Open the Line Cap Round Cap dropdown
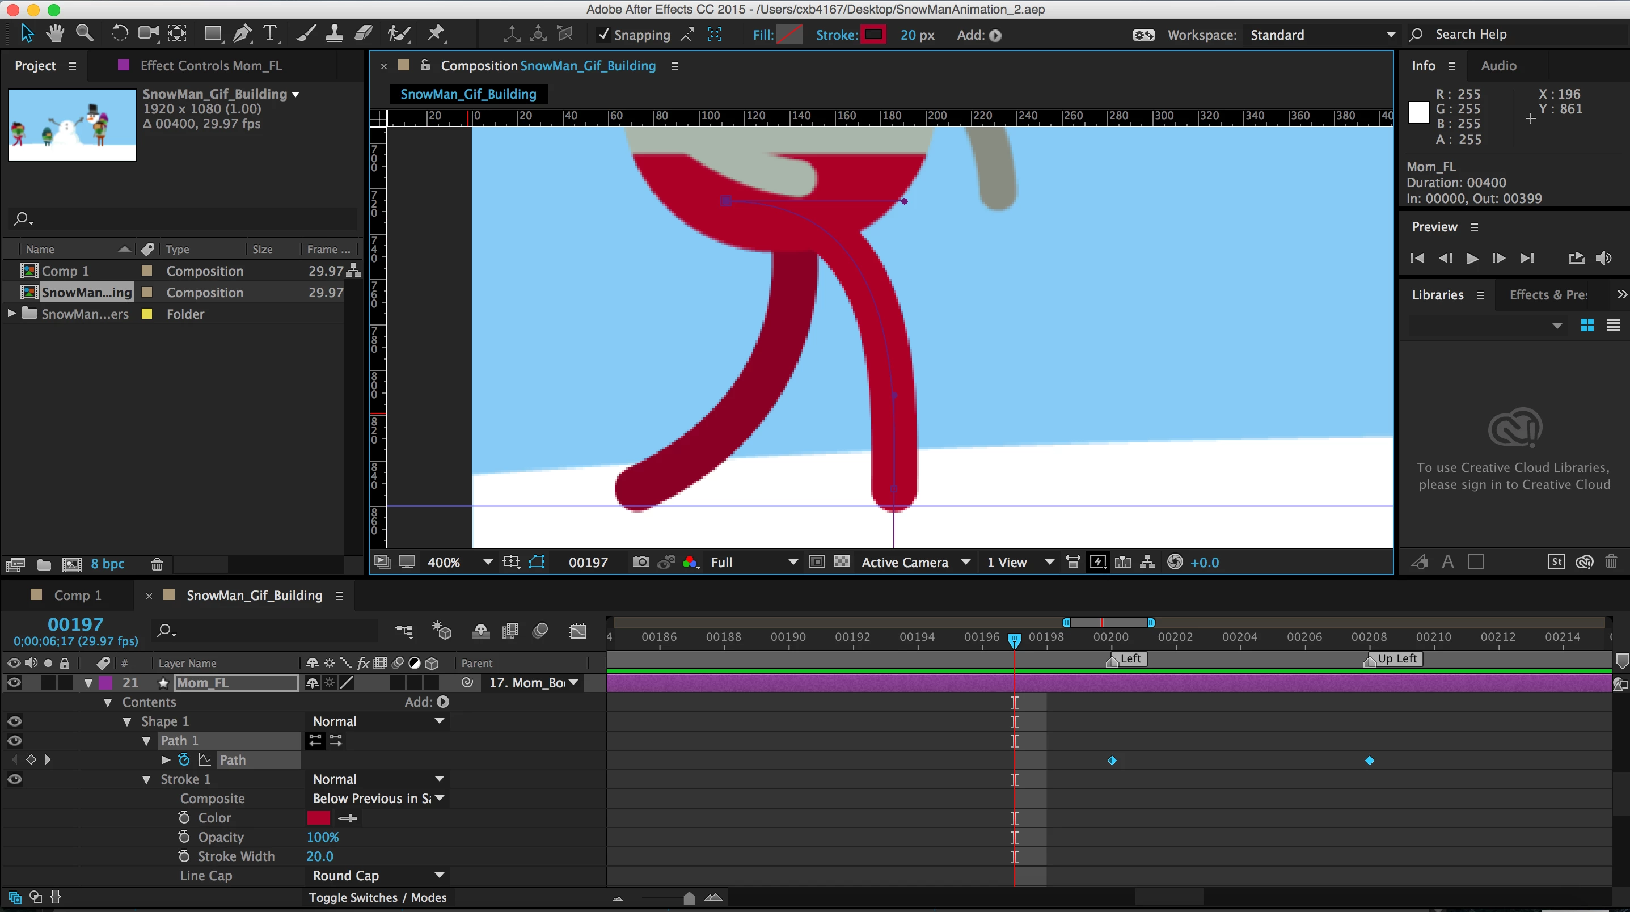Screen dimensions: 1630x912 click(x=377, y=876)
